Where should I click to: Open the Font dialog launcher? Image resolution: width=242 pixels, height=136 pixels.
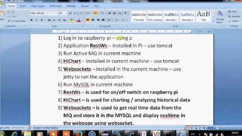point(82,26)
